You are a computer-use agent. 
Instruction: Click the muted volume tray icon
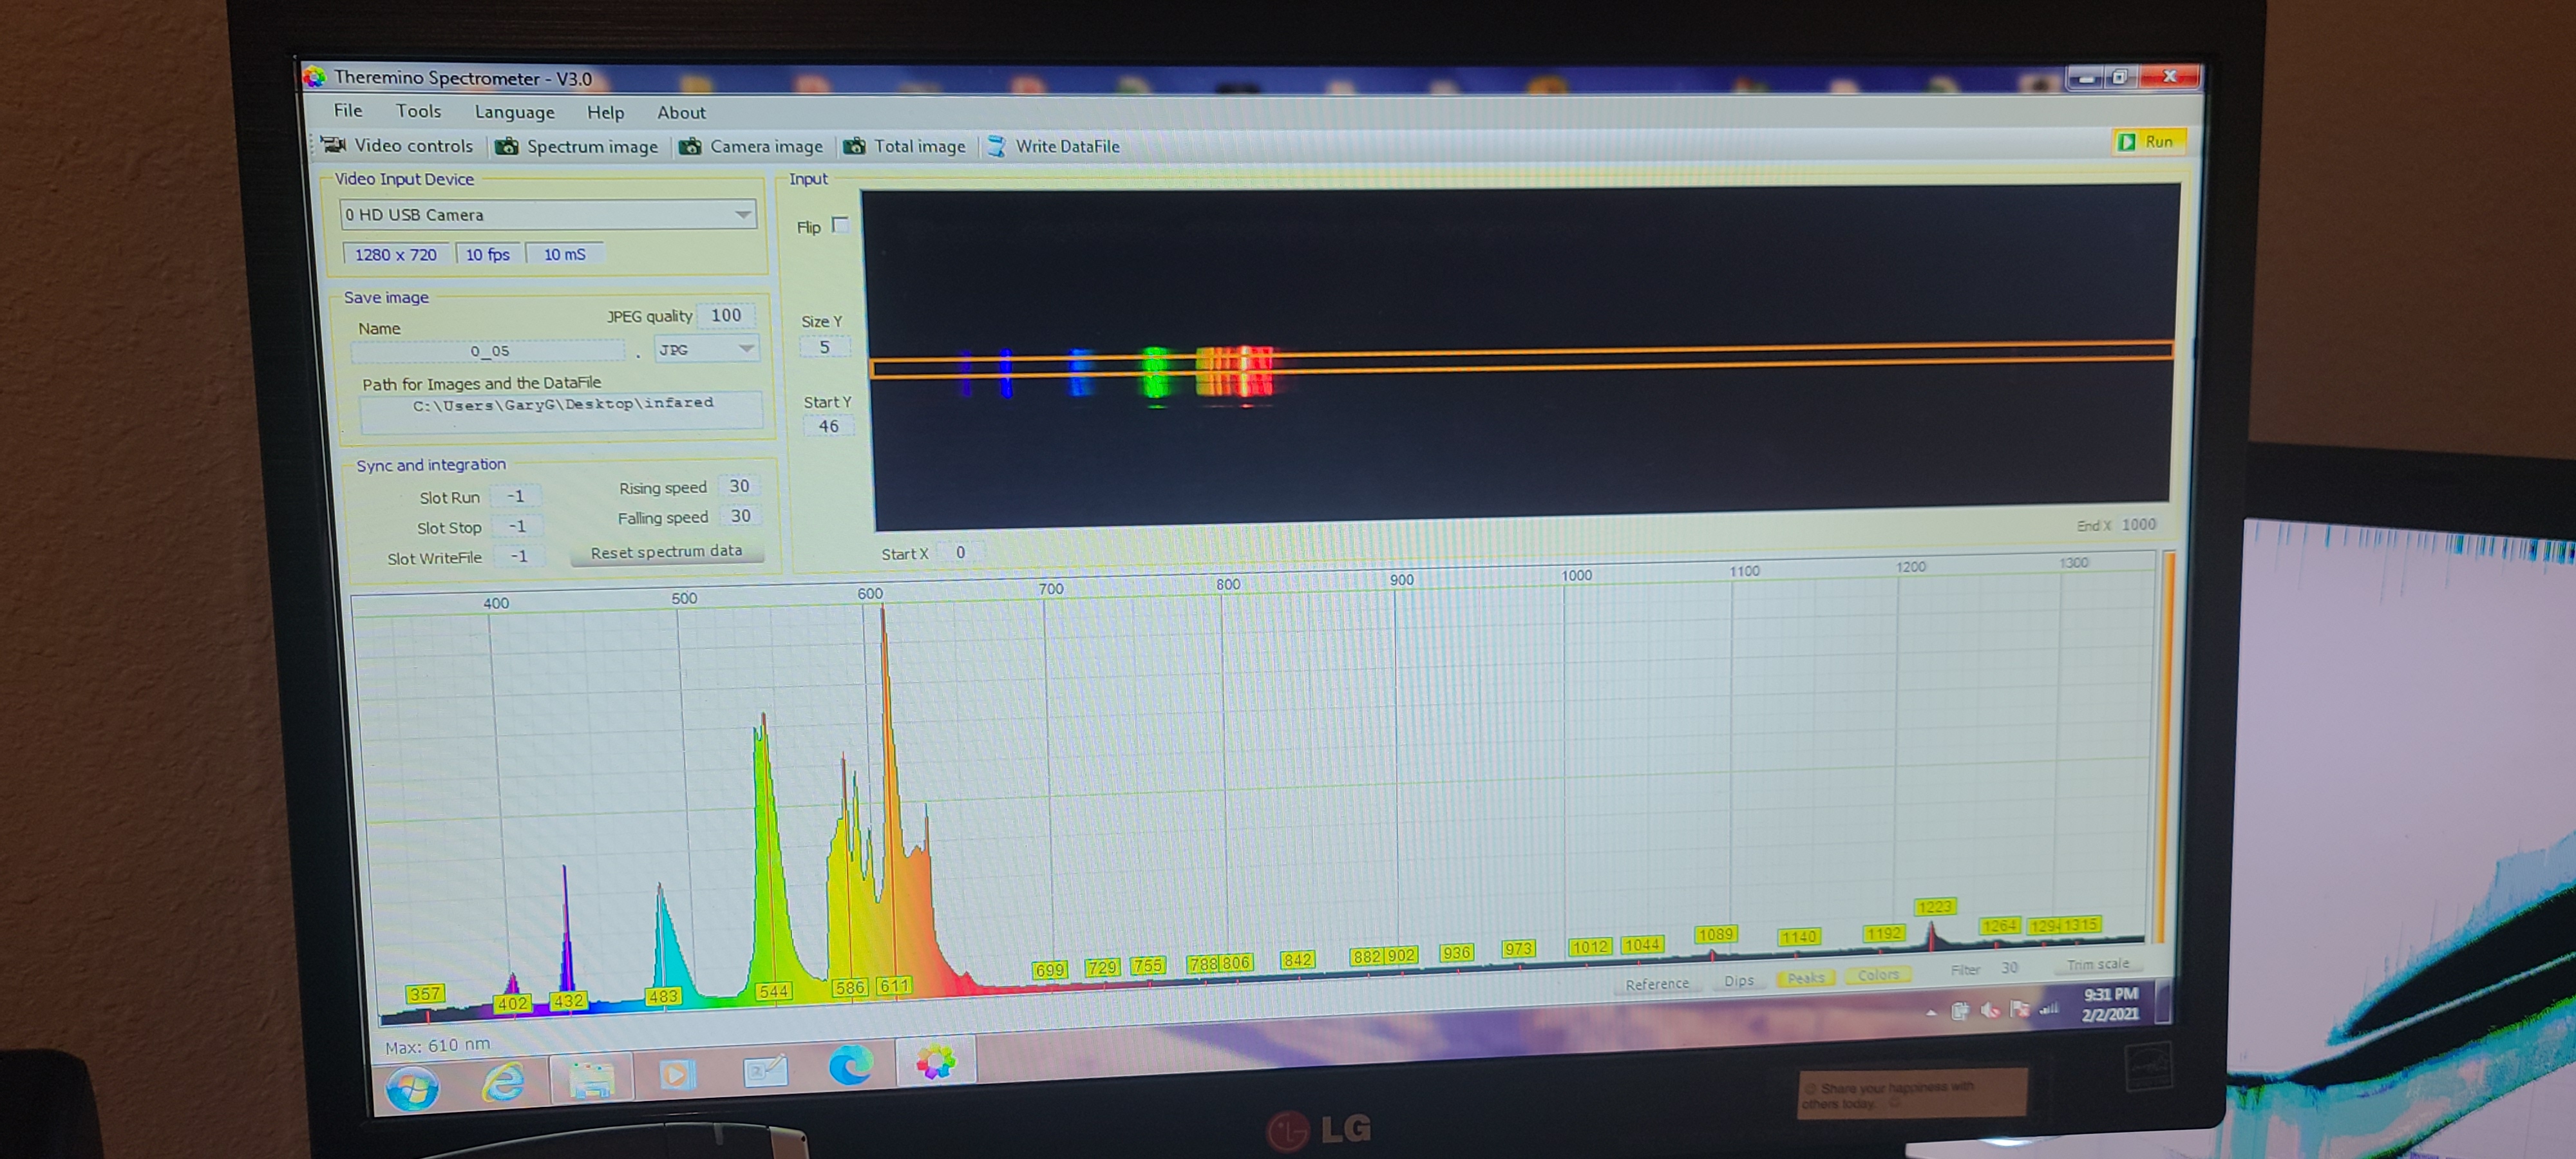click(x=1989, y=1010)
